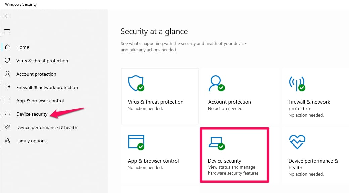This screenshot has width=349, height=193.
Task: Click Account protection person icon in sidebar
Action: (x=7, y=74)
